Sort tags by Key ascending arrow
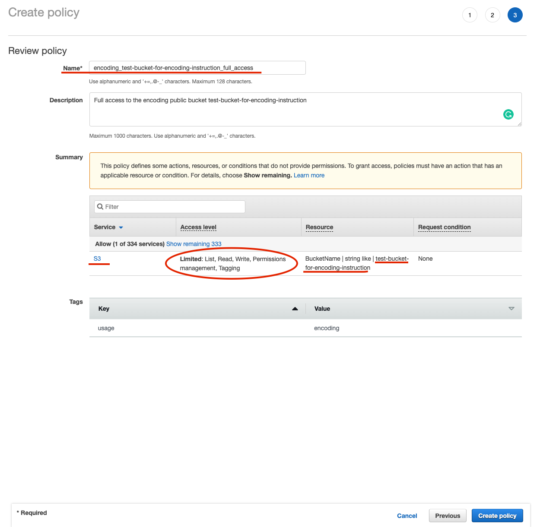 tap(295, 309)
